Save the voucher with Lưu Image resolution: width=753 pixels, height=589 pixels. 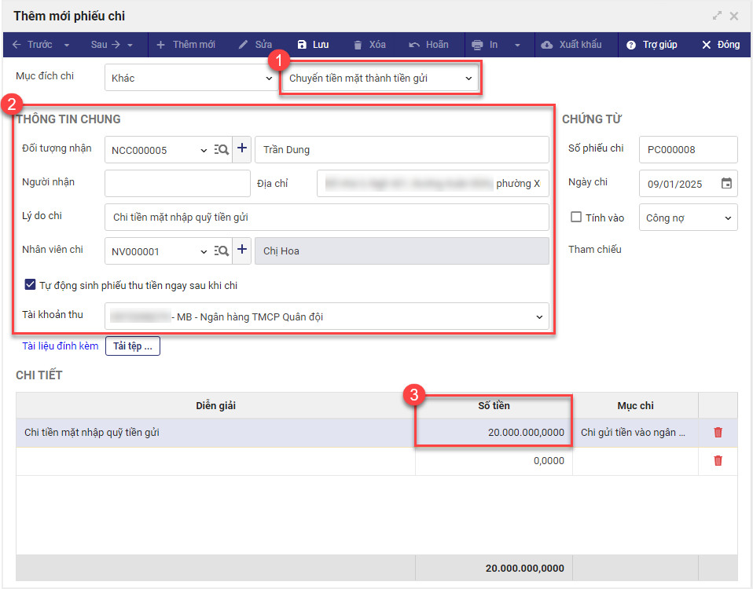[313, 45]
